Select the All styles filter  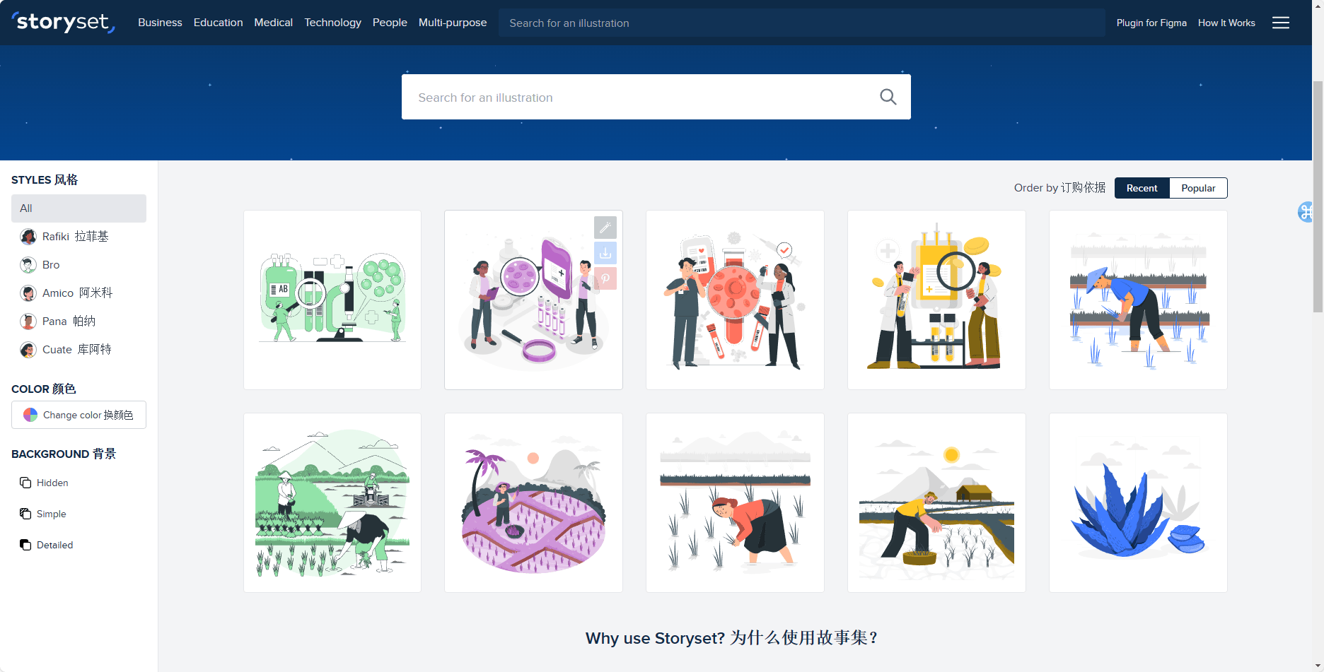(79, 208)
